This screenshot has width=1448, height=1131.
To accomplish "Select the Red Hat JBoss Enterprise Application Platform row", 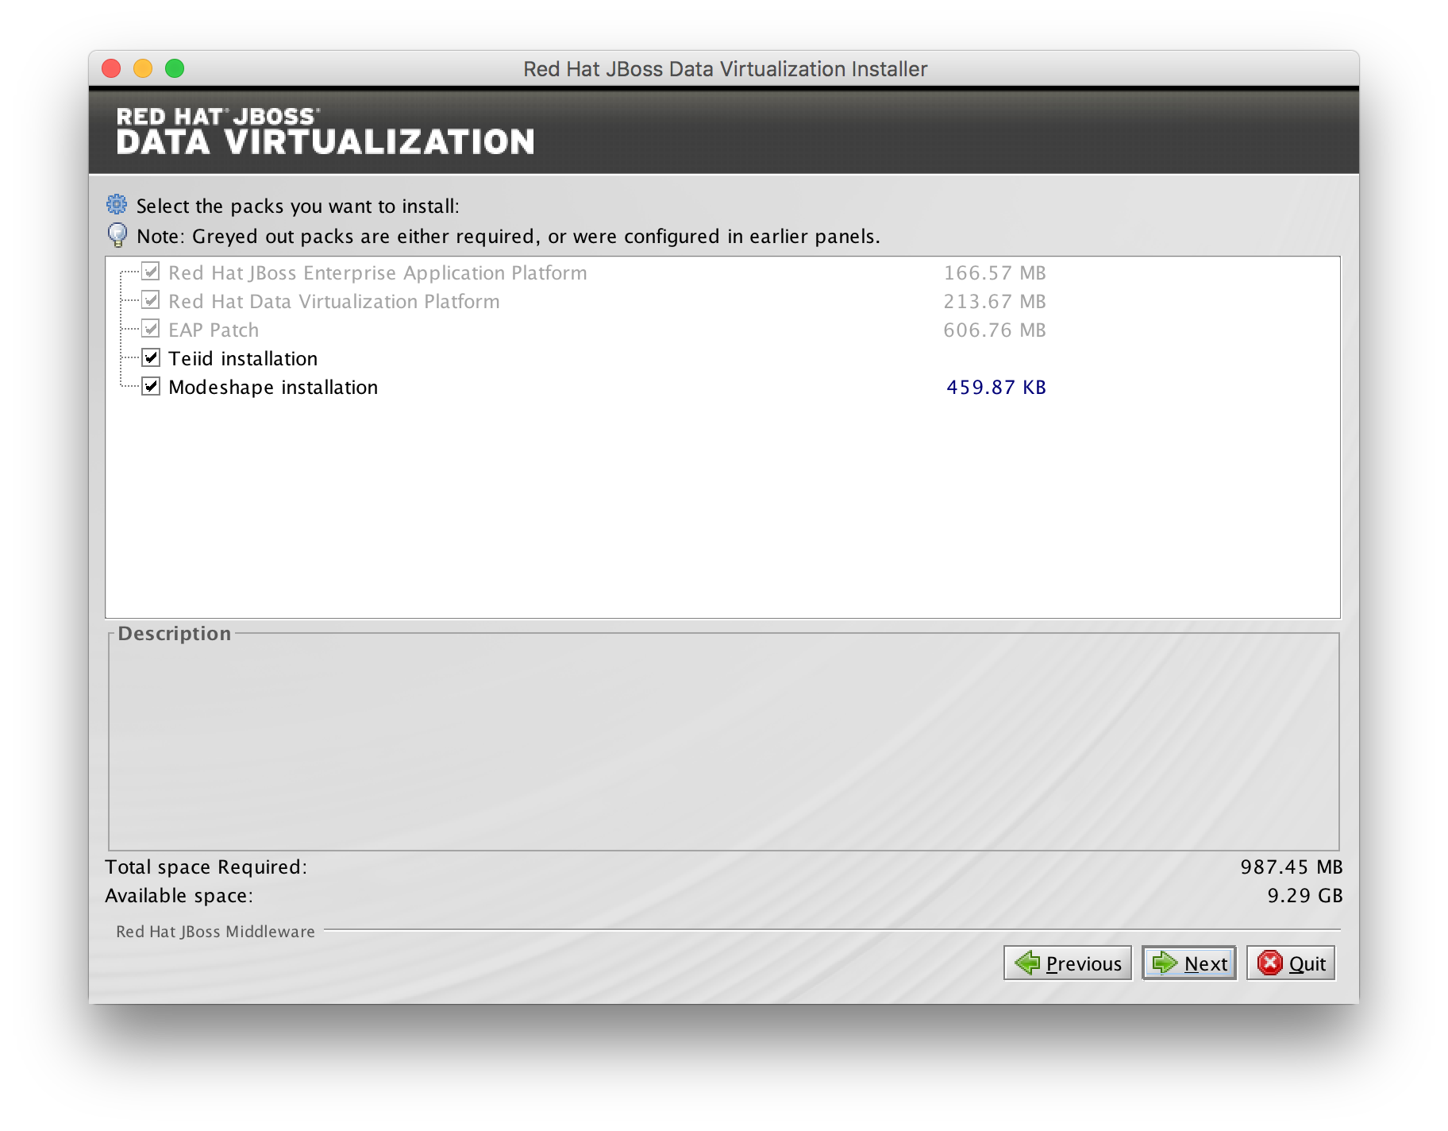I will pos(377,272).
